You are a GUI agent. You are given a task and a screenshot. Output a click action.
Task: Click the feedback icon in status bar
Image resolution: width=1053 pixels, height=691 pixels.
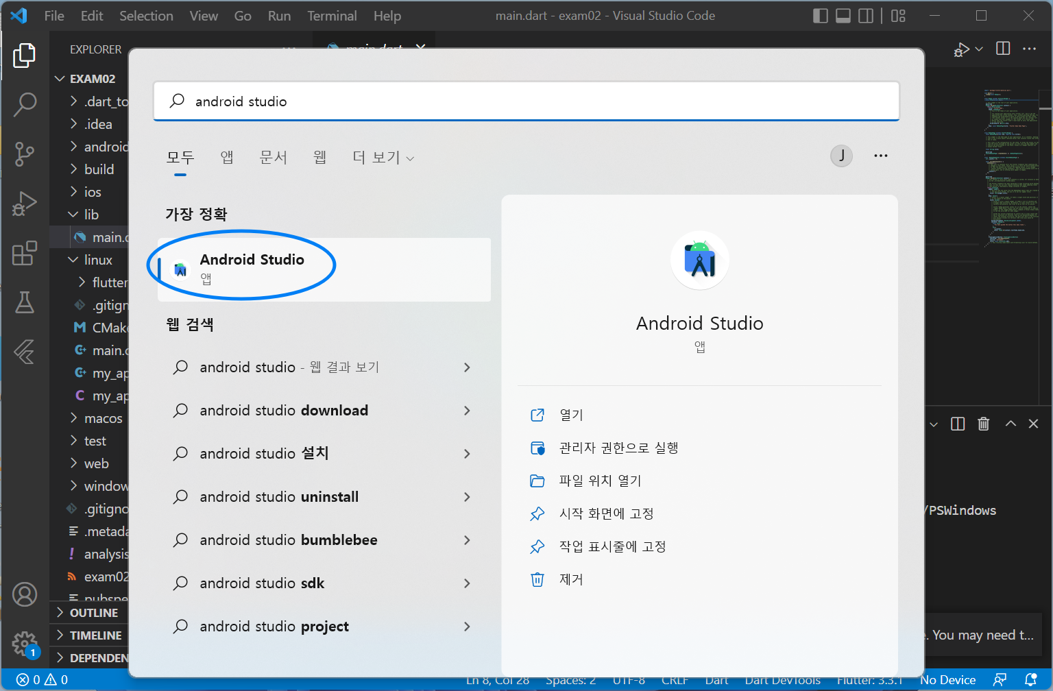1000,679
